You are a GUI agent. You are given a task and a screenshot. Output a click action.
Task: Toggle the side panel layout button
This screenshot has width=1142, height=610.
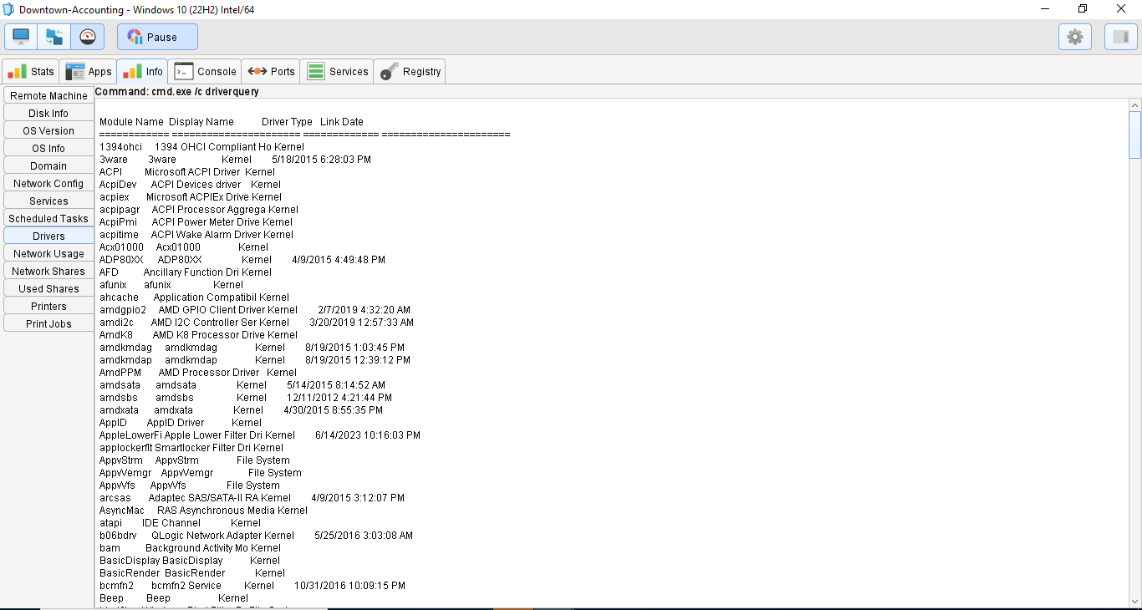[1120, 37]
